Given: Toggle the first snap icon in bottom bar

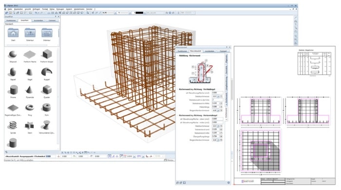Looking at the screenshot, I should (x=110, y=156).
